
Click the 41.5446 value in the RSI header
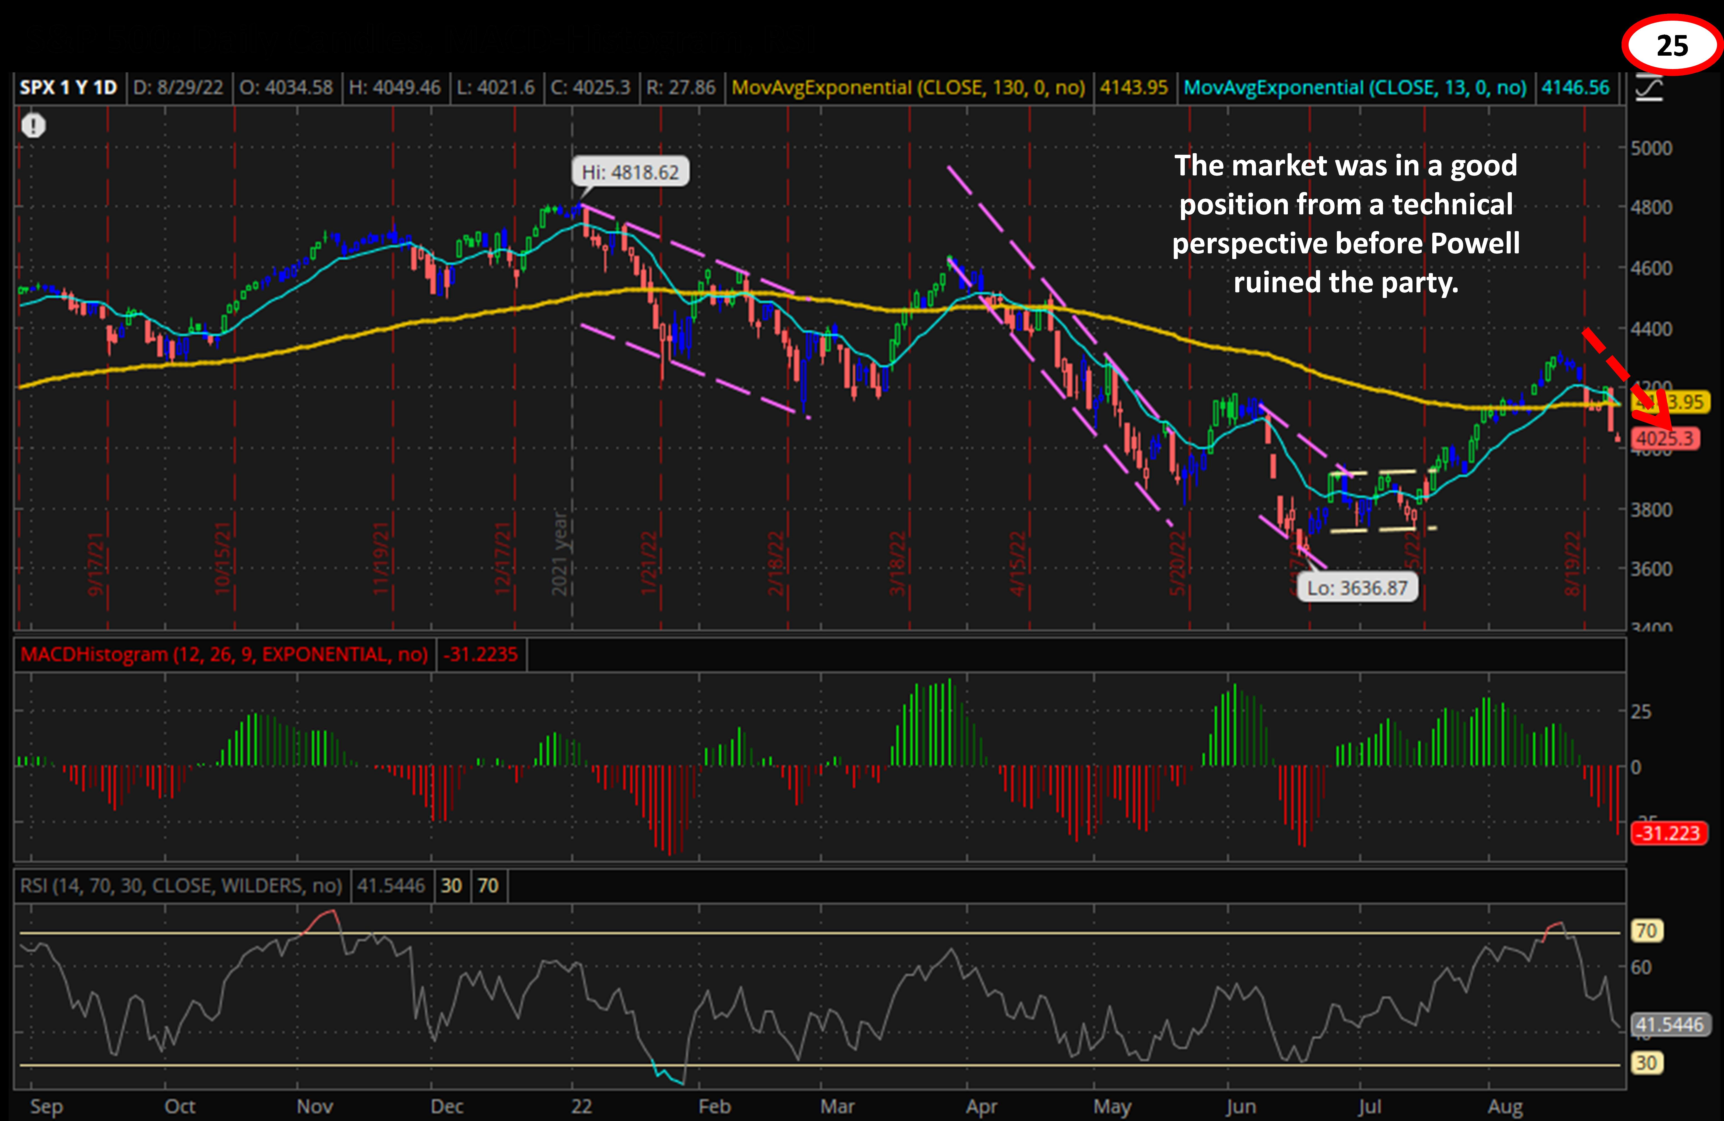click(391, 886)
